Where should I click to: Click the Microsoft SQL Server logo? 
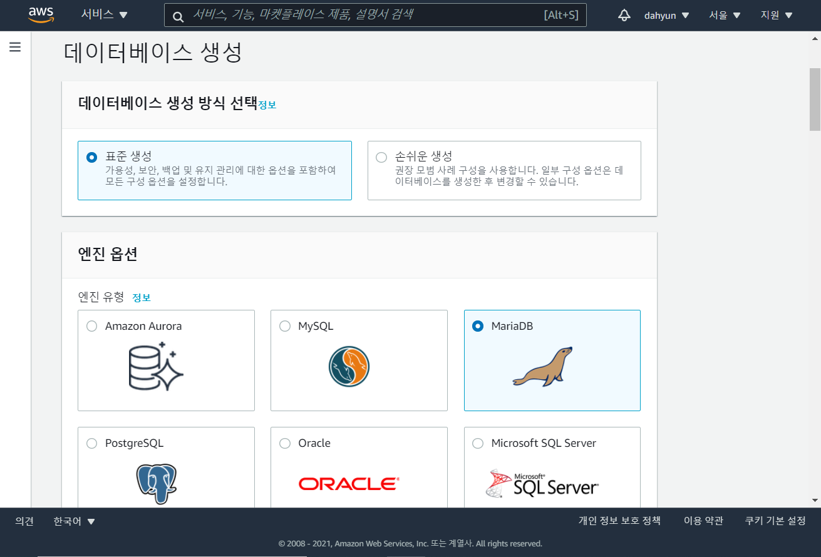point(542,483)
